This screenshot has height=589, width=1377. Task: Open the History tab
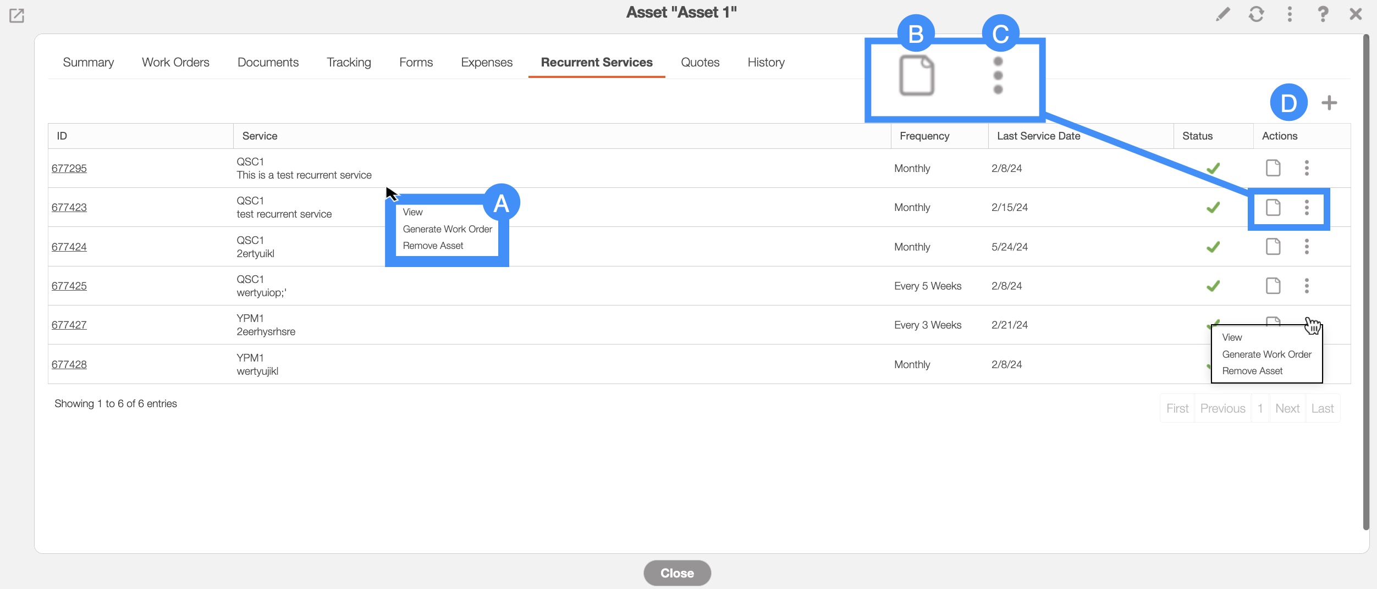click(x=765, y=63)
